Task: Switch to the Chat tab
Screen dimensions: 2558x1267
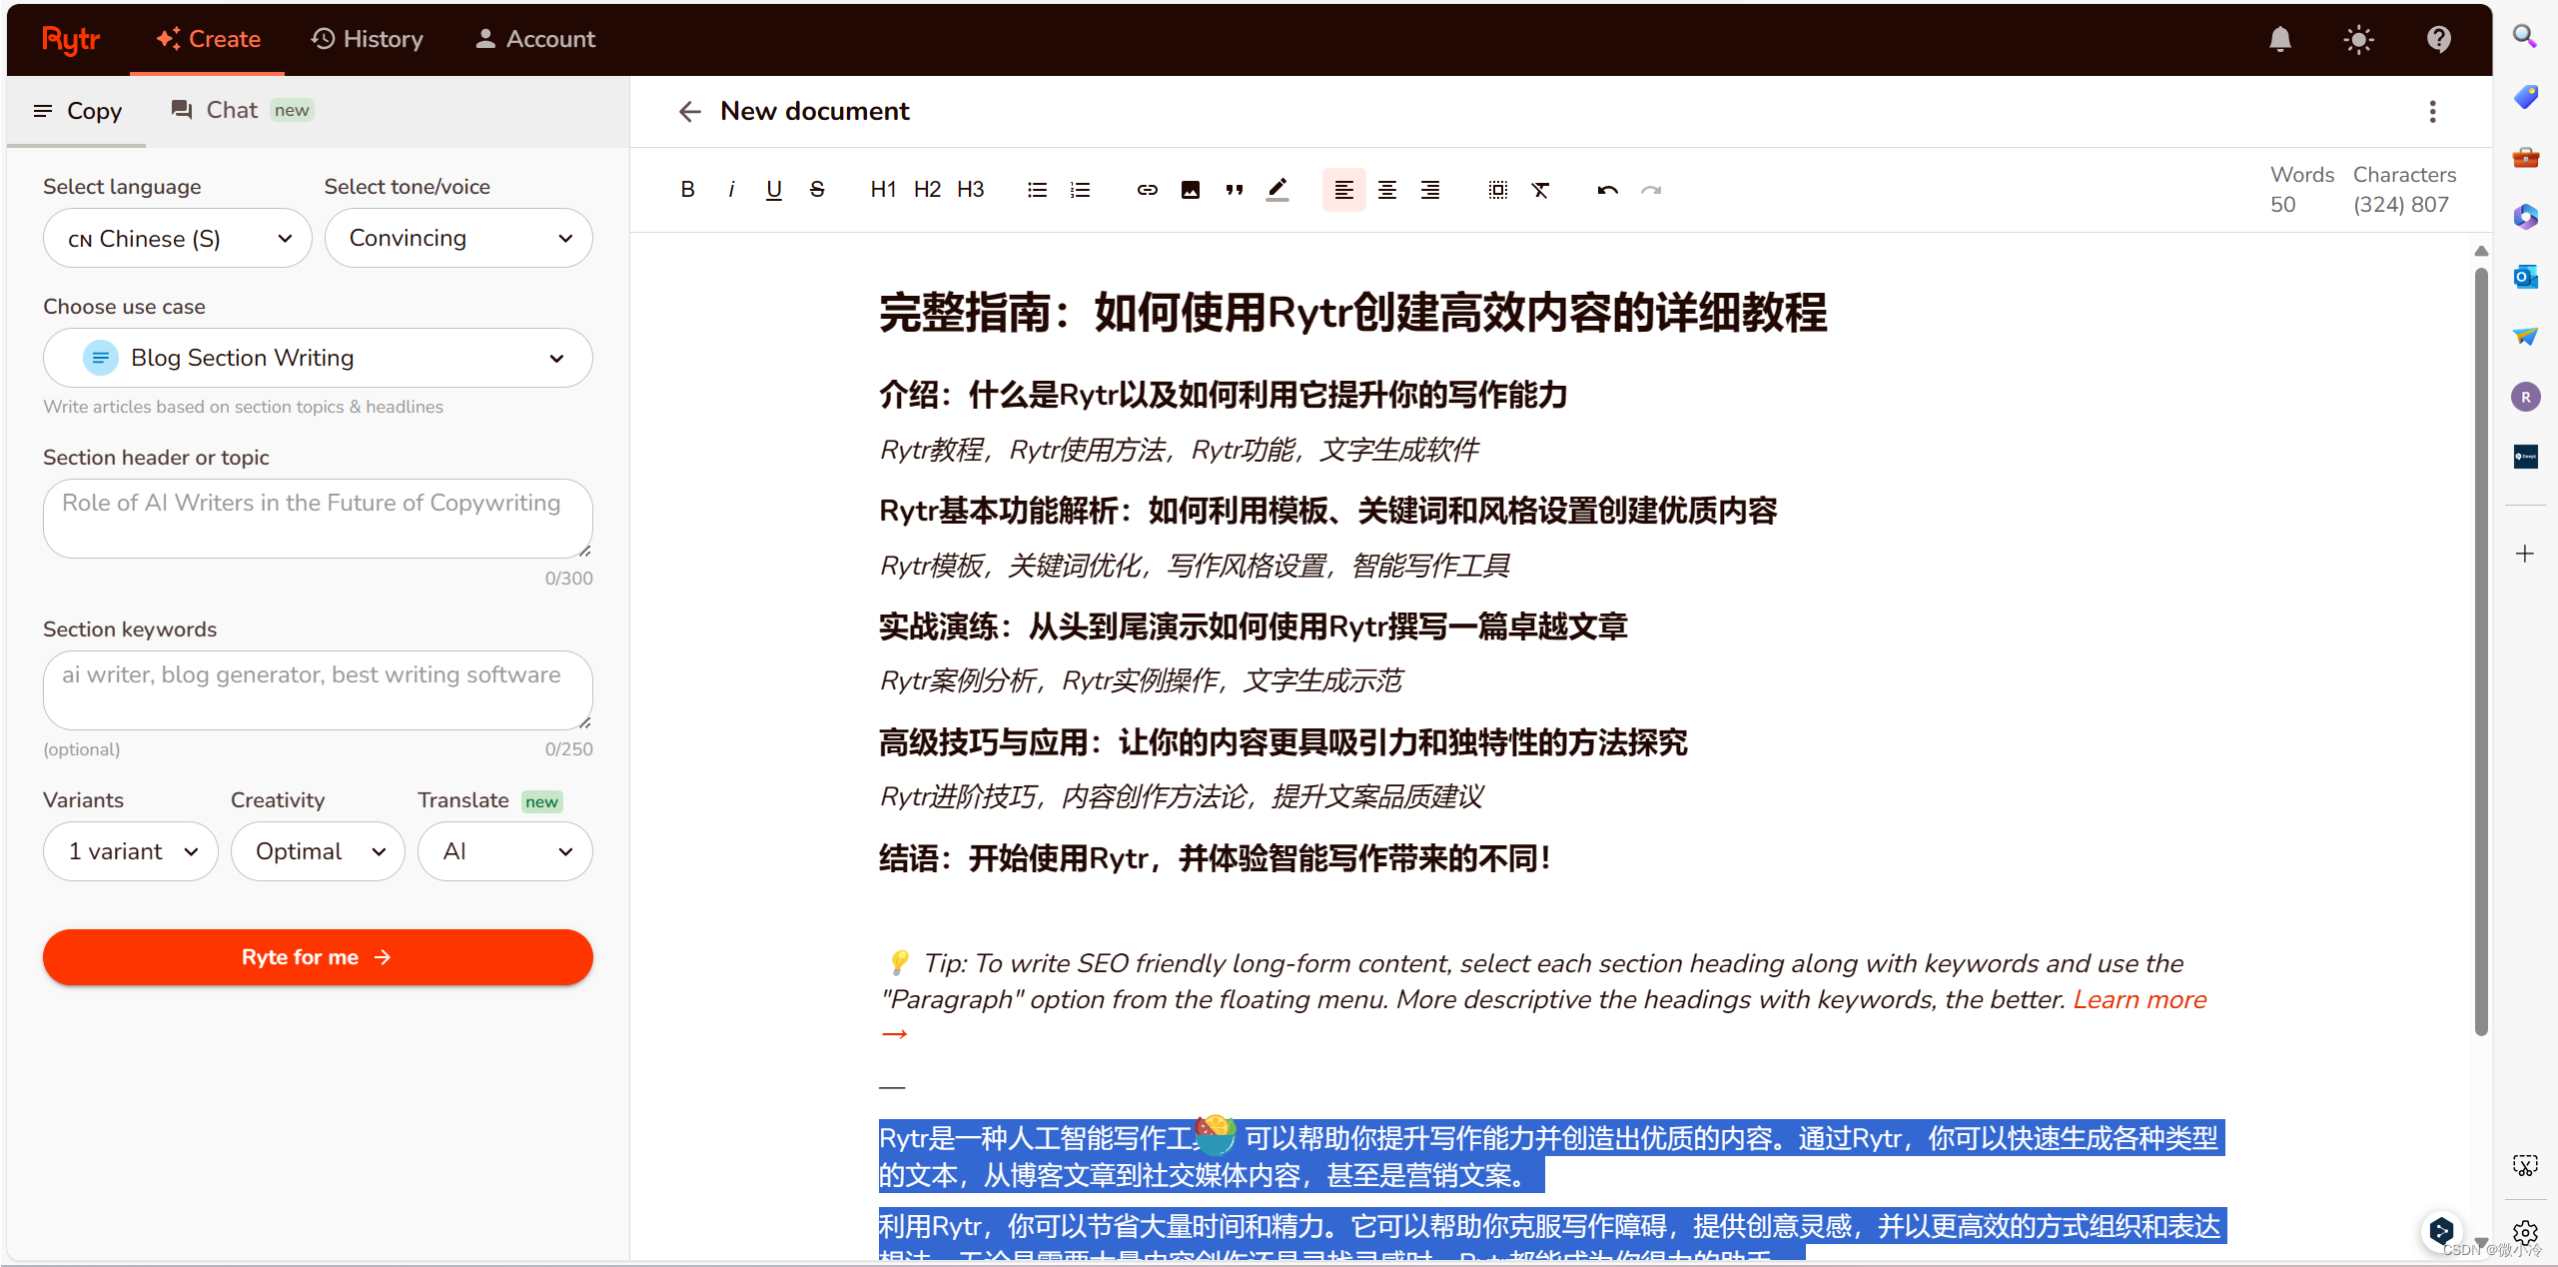Action: coord(229,111)
